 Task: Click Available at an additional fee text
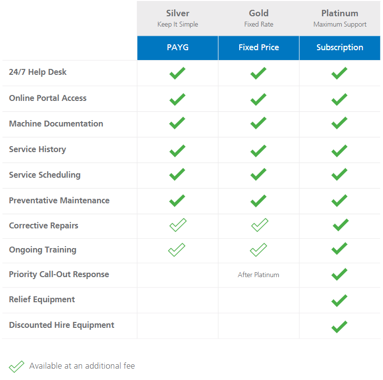[x=82, y=366]
